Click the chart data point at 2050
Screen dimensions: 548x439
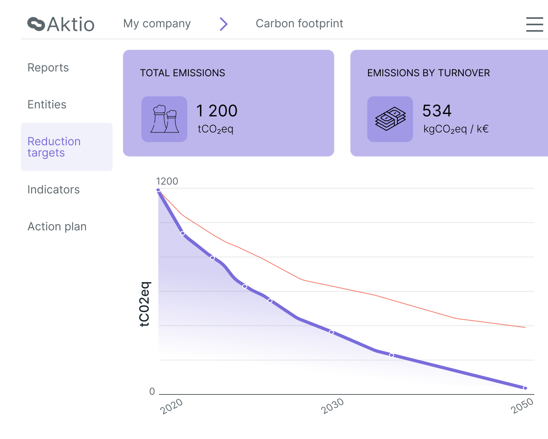525,388
